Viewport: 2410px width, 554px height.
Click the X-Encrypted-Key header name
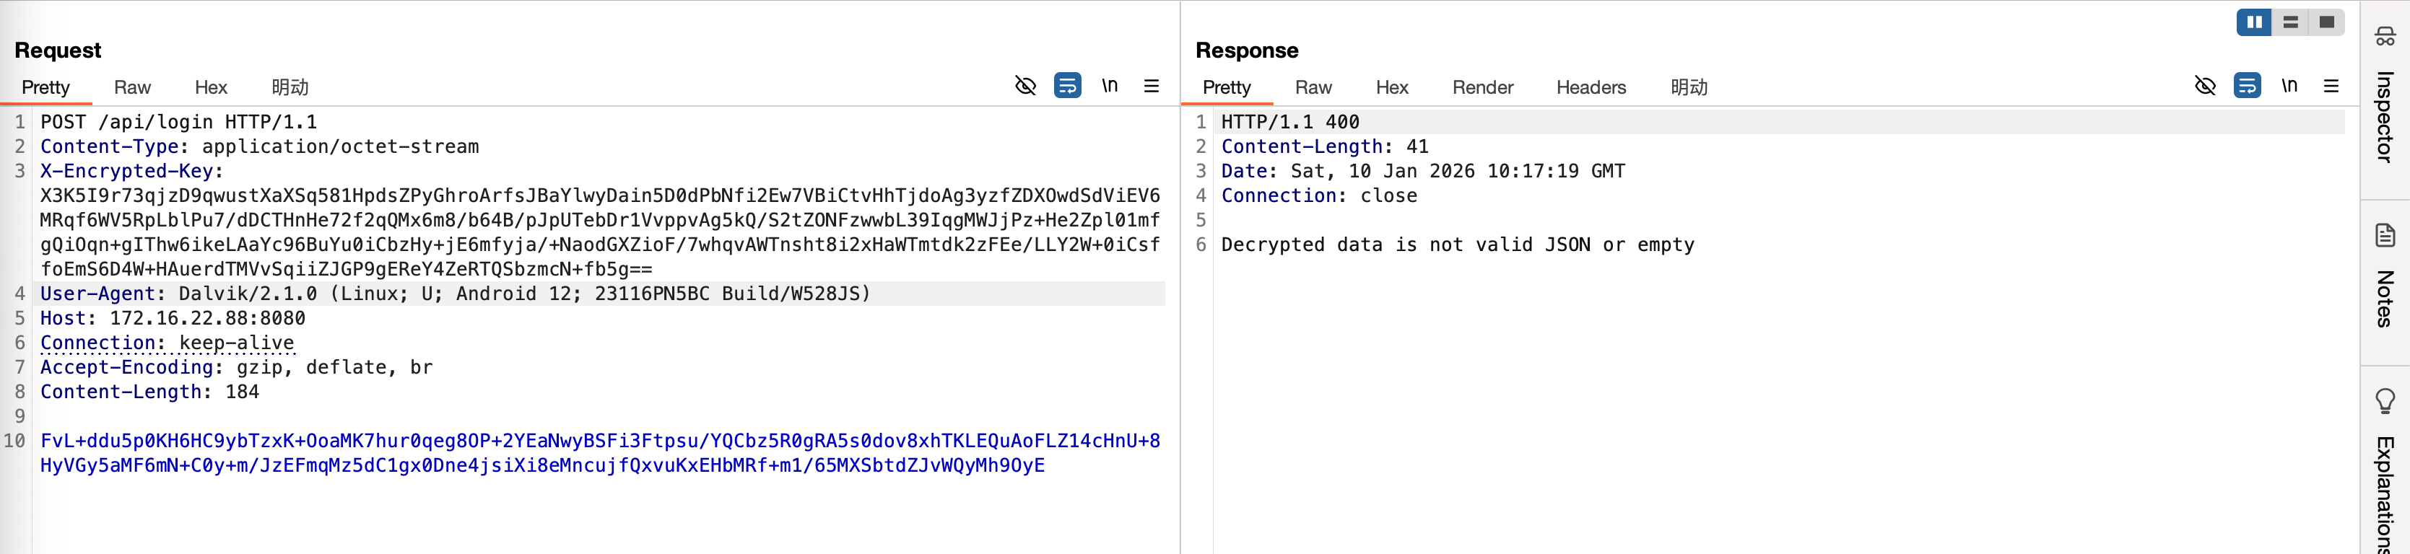126,171
